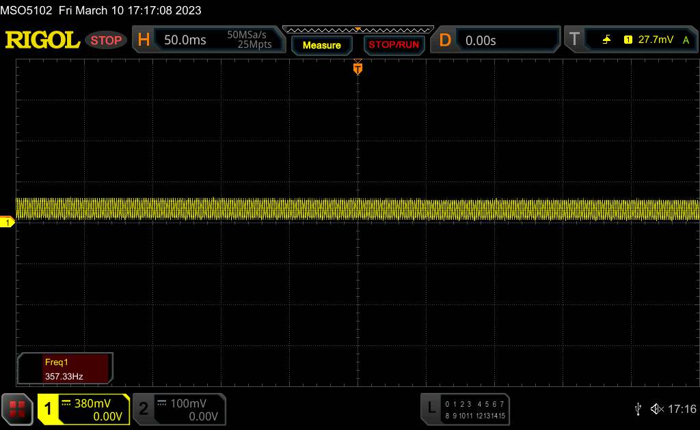This screenshot has height=430, width=700.
Task: Click the trigger auto mode A indicator
Action: tap(686, 40)
